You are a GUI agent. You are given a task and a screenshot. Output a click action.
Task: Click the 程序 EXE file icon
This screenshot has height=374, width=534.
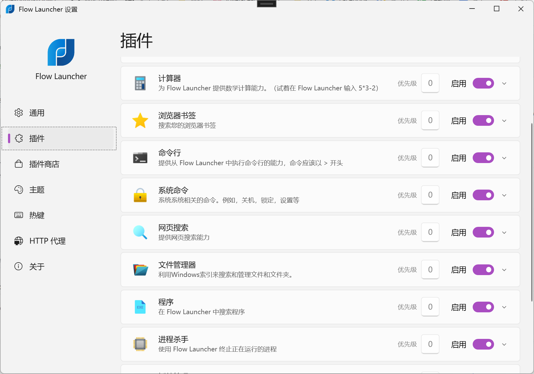[x=140, y=307]
